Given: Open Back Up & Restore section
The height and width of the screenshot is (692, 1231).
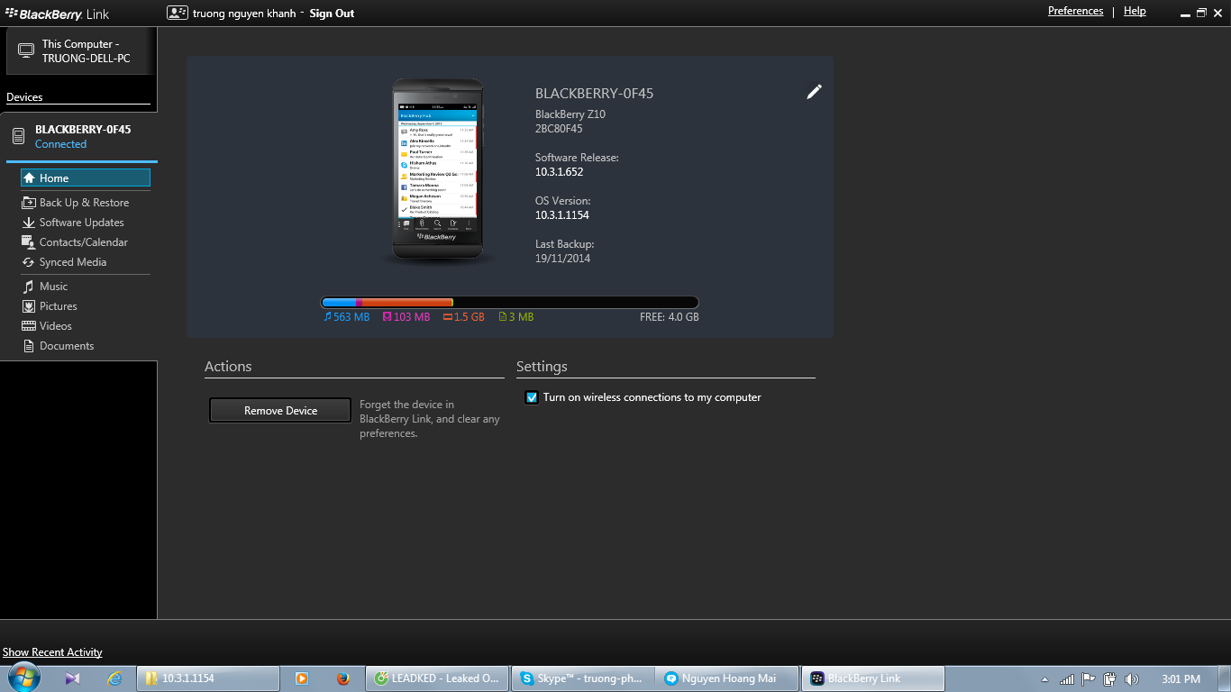Looking at the screenshot, I should pos(84,203).
